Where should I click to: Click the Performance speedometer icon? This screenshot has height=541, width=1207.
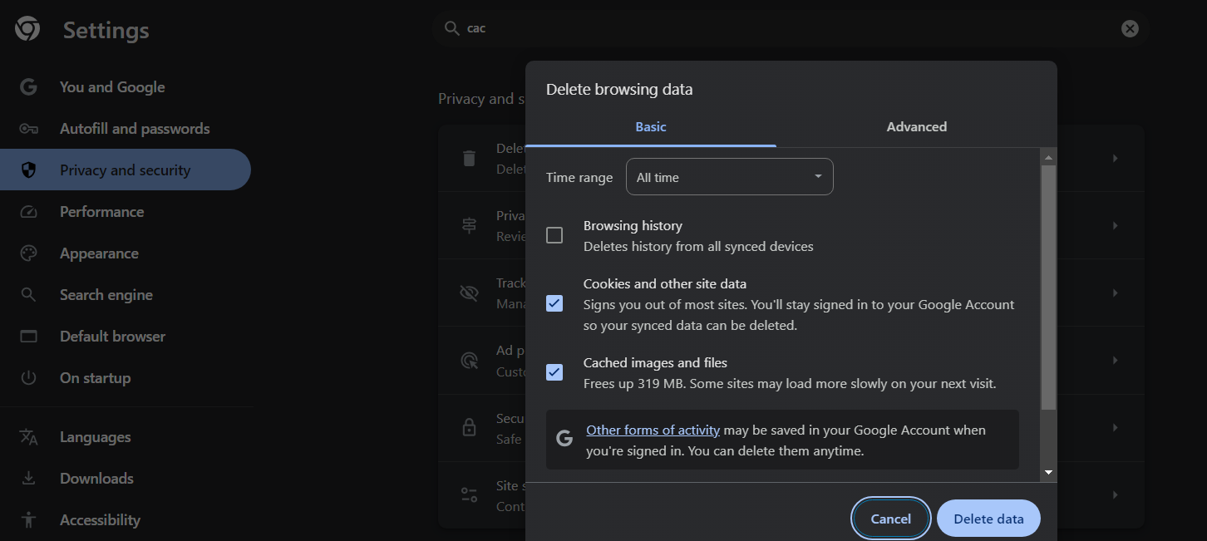[x=28, y=212]
